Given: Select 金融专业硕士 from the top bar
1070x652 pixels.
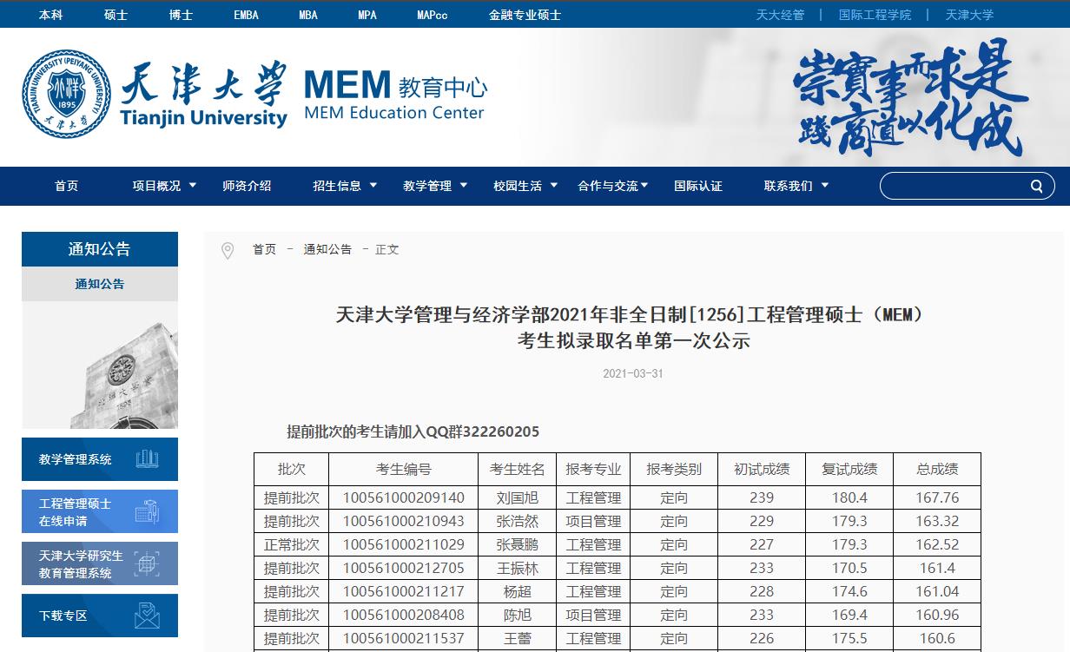Looking at the screenshot, I should [525, 14].
